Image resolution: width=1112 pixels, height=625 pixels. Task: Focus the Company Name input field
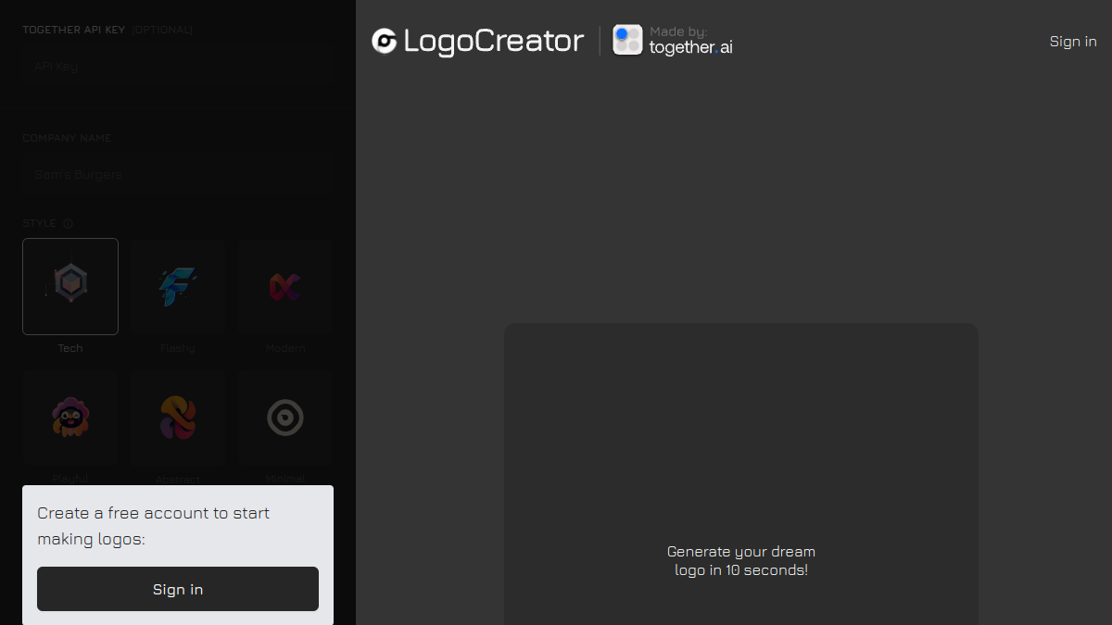(178, 174)
